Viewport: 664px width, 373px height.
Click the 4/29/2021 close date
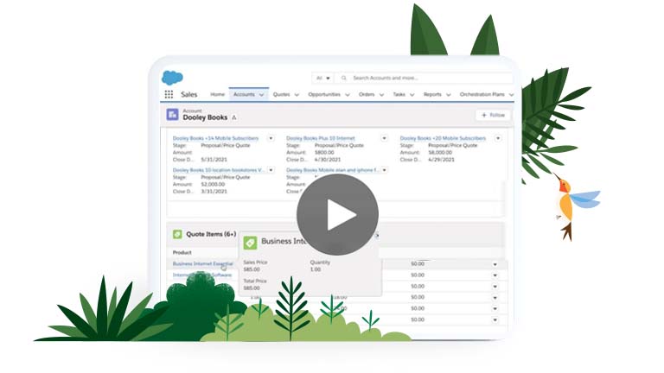441,160
